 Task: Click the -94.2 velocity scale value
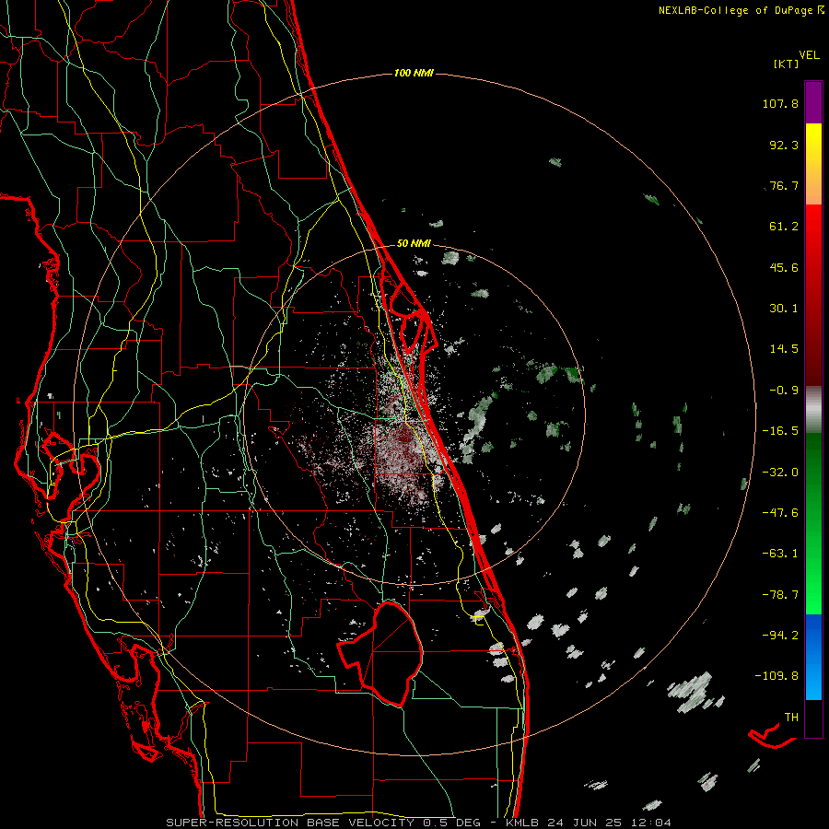click(780, 636)
